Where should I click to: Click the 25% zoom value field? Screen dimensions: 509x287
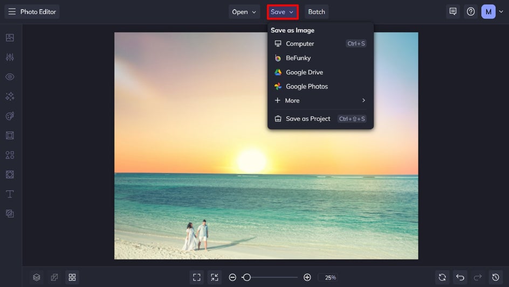coord(328,278)
